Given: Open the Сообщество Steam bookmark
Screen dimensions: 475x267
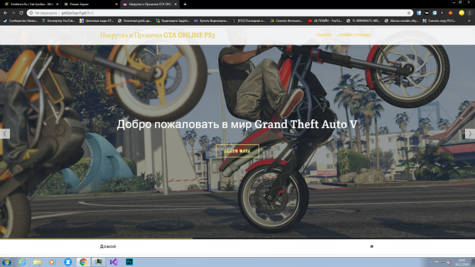Looking at the screenshot, I should tap(20, 21).
